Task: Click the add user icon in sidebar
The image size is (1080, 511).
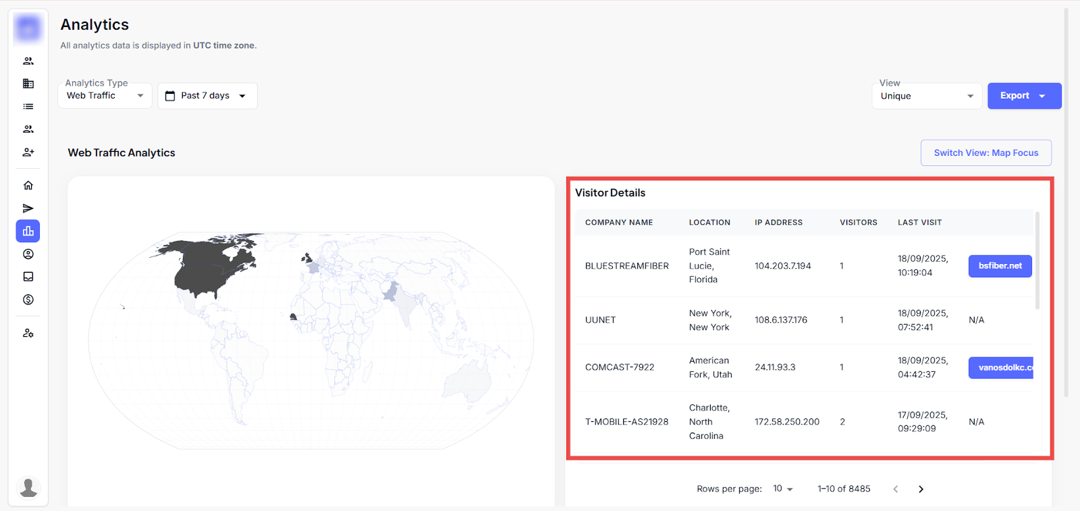Action: (x=28, y=153)
